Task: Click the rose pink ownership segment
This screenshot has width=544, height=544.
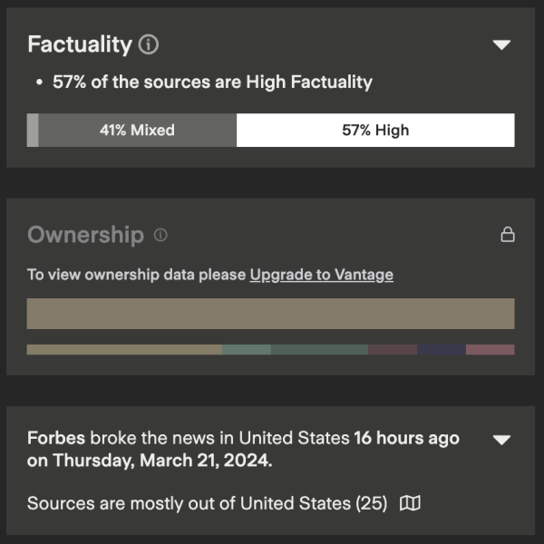Action: point(491,349)
